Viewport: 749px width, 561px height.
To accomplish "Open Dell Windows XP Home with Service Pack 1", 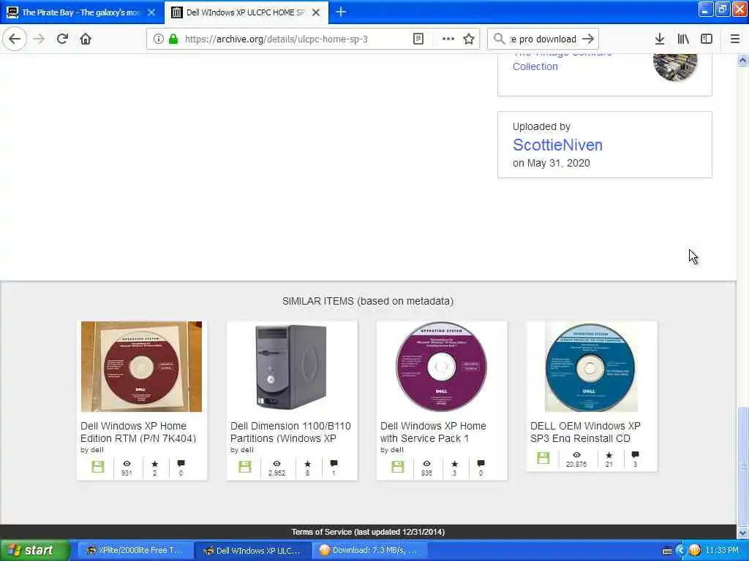I will [x=433, y=432].
